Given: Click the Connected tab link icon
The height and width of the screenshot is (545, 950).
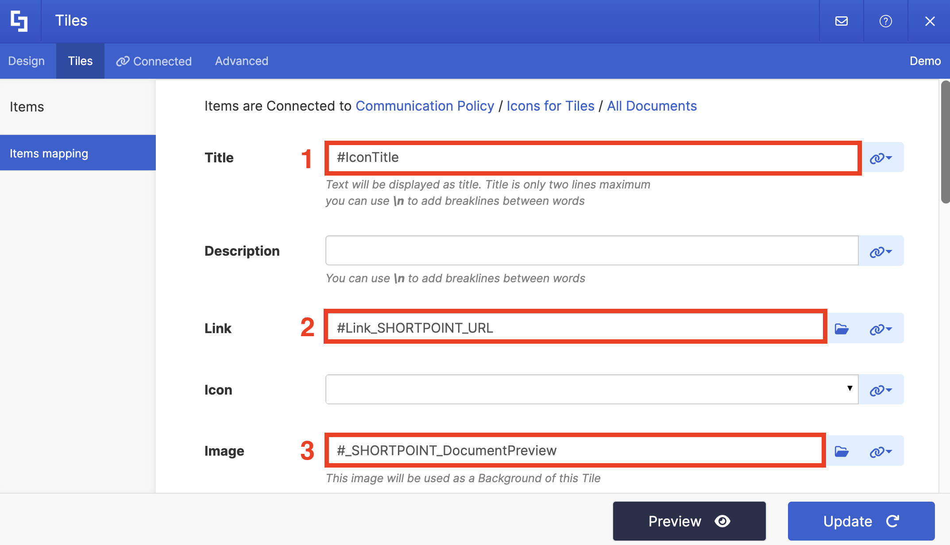Looking at the screenshot, I should click(x=122, y=61).
